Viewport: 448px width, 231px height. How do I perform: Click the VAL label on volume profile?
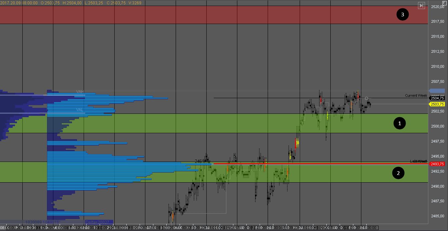point(80,109)
